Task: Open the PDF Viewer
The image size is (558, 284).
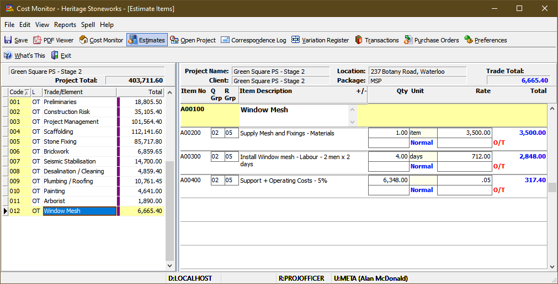Action: pos(54,40)
